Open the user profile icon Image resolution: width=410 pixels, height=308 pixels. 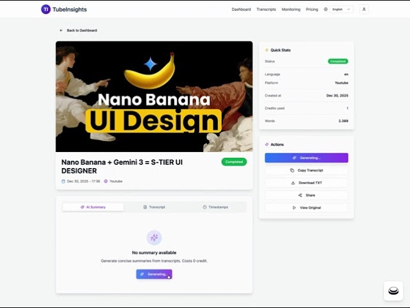click(364, 10)
